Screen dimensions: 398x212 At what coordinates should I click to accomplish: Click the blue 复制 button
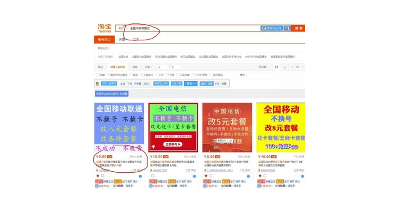coord(191,83)
